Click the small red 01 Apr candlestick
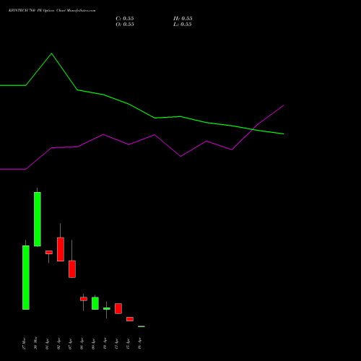The width and height of the screenshot is (361, 361). coord(49,252)
